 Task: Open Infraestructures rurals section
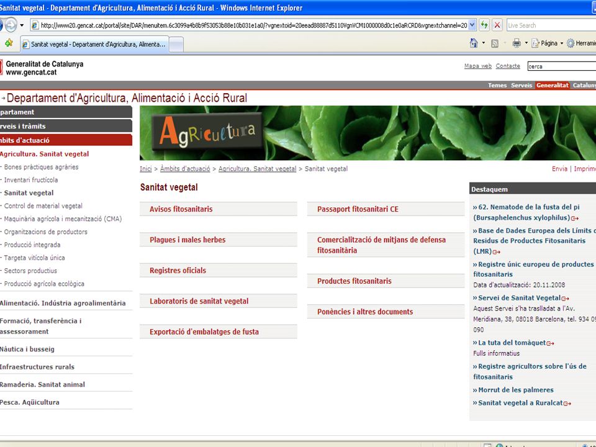37,367
